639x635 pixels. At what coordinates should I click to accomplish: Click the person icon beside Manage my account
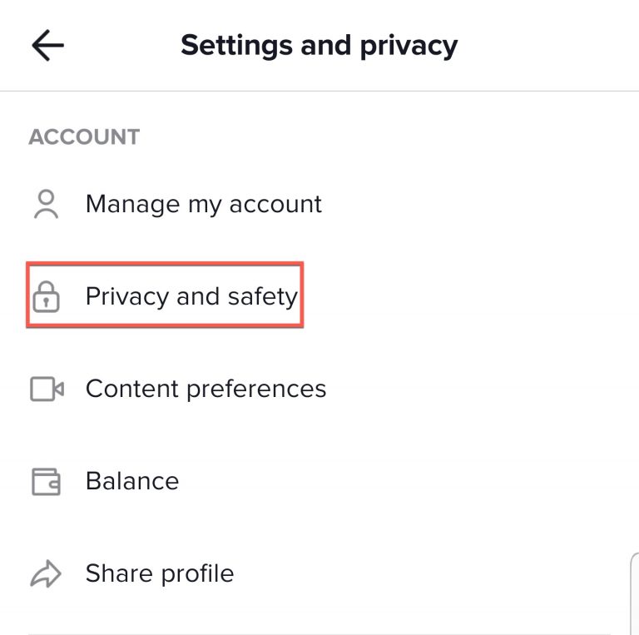[47, 204]
